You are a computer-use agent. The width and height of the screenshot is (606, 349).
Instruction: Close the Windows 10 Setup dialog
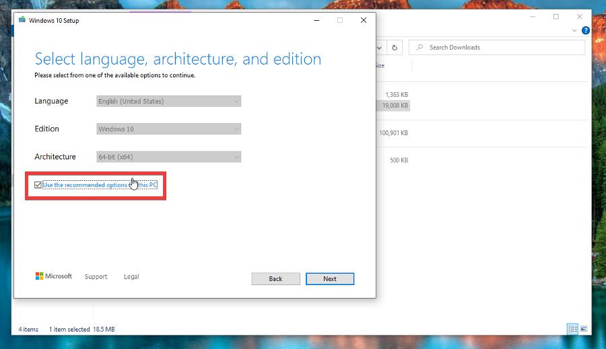(364, 20)
